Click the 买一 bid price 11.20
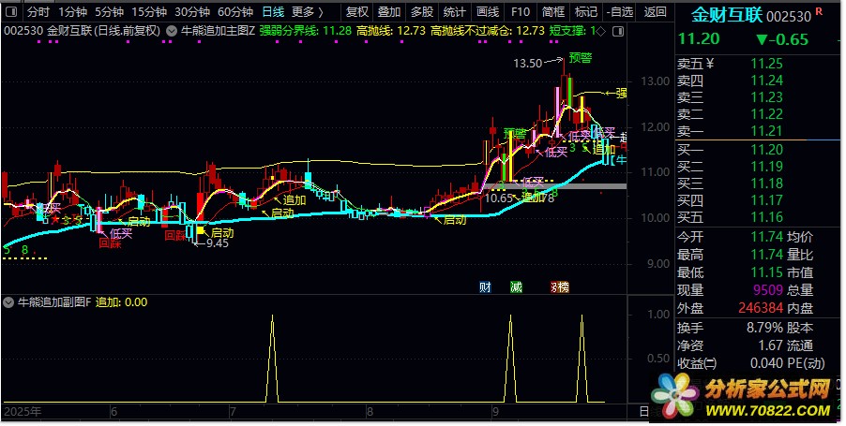846x426 pixels. (x=766, y=149)
